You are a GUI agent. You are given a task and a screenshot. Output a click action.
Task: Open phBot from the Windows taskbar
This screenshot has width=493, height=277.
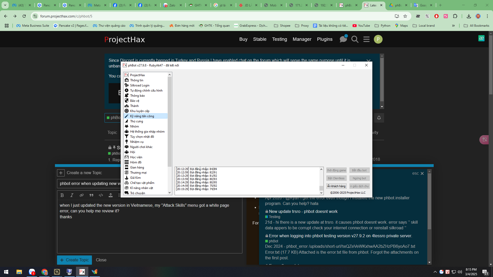pyautogui.click(x=82, y=272)
